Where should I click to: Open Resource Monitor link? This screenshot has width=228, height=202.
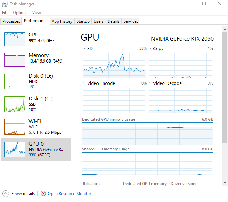tap(69, 194)
